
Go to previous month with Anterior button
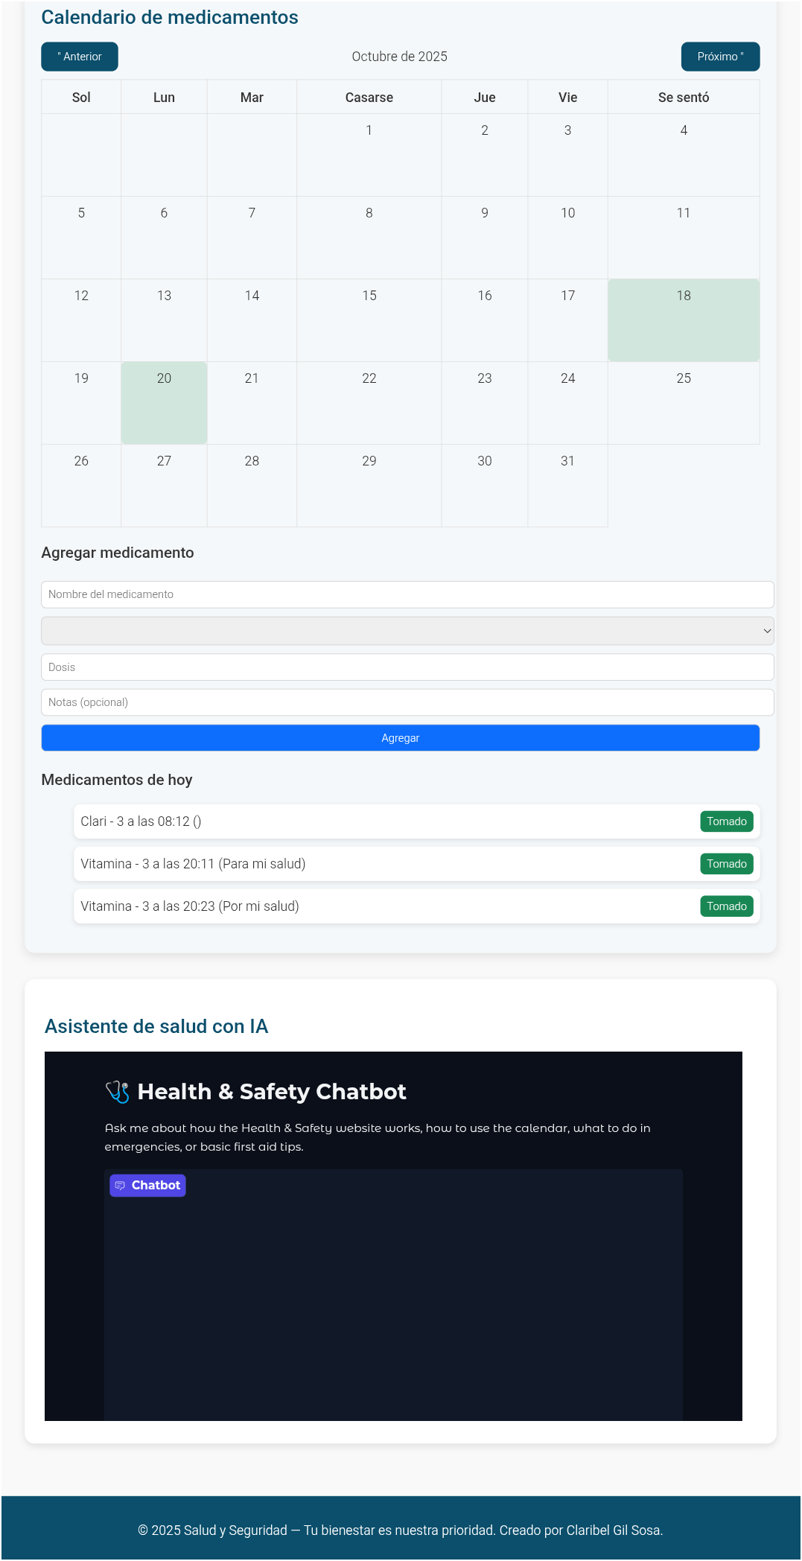coord(80,57)
